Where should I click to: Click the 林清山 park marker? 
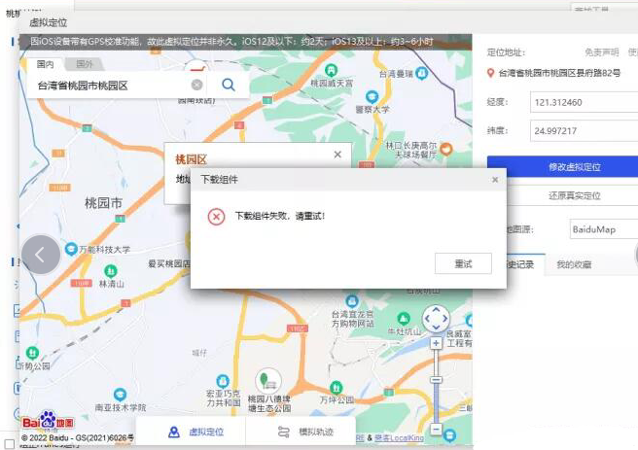click(x=111, y=270)
